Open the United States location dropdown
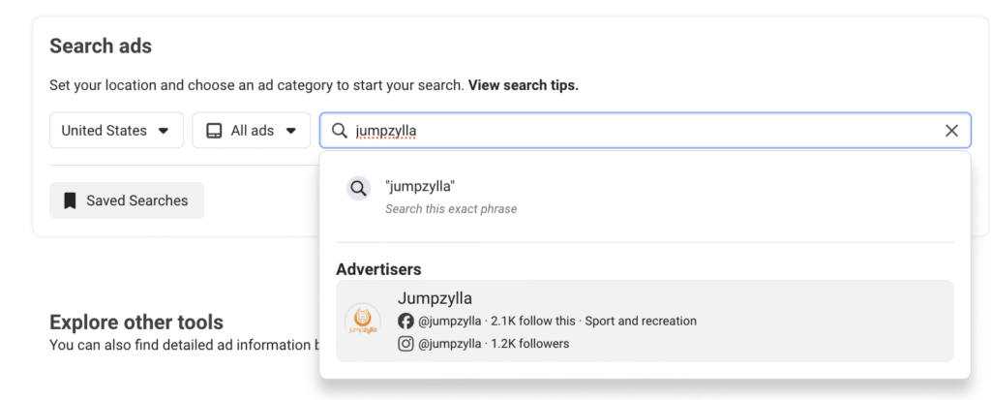Image resolution: width=991 pixels, height=400 pixels. (115, 131)
